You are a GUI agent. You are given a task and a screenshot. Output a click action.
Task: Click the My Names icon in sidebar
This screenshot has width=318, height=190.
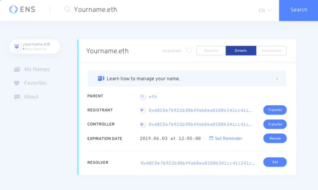tap(17, 70)
